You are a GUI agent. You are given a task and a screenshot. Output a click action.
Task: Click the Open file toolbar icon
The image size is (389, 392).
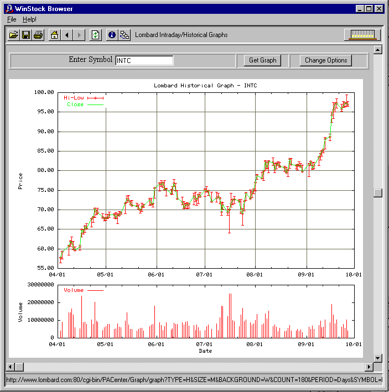tap(14, 35)
